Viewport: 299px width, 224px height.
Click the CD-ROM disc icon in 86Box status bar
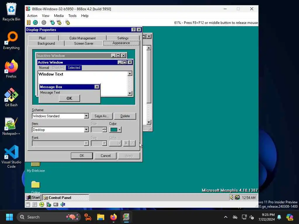pos(41,204)
